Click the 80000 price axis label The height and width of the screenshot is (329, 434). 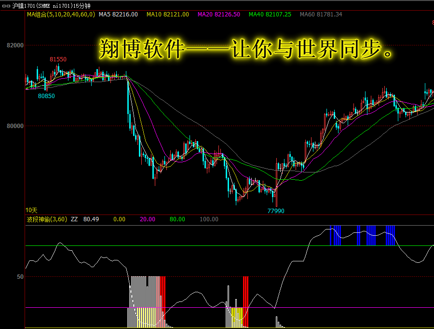[x=15, y=126]
